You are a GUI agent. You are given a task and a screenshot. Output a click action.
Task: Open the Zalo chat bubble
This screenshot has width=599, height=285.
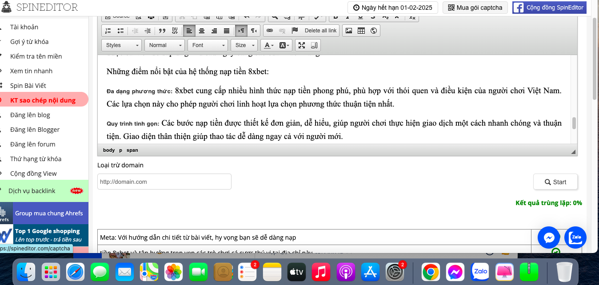(575, 237)
